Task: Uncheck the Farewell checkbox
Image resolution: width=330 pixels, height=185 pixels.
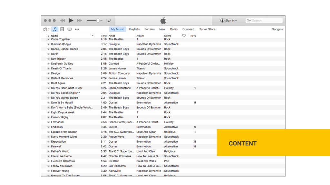Action: click(48, 146)
